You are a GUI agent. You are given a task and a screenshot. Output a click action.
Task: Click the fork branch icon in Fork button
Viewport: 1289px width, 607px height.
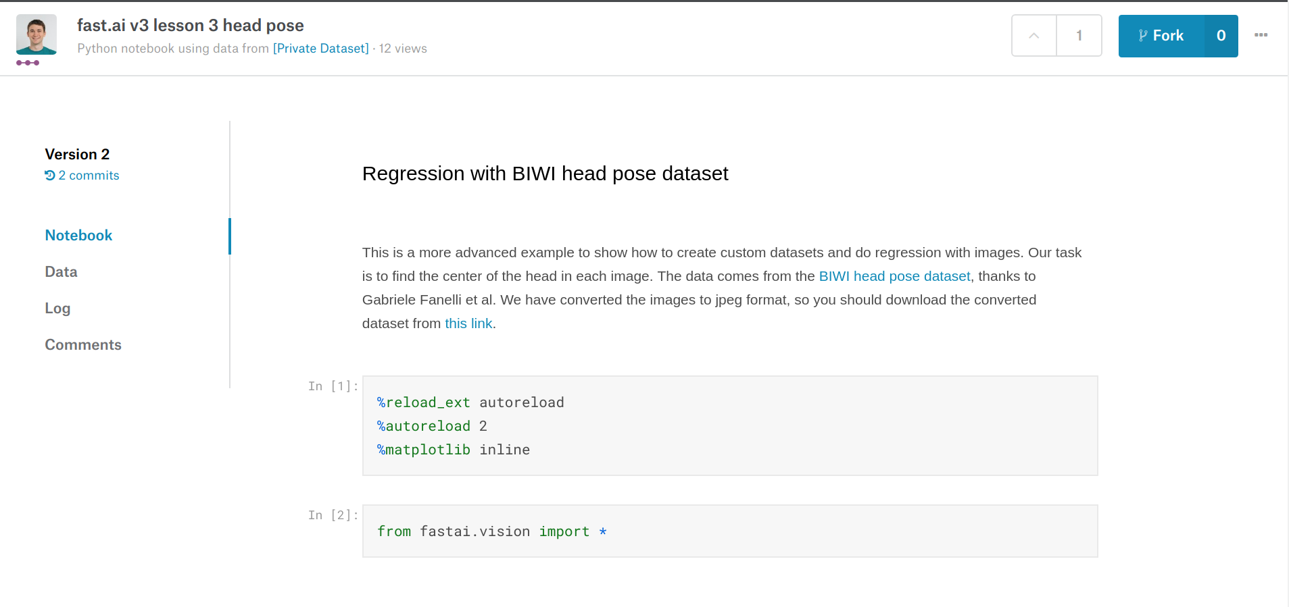(x=1142, y=36)
